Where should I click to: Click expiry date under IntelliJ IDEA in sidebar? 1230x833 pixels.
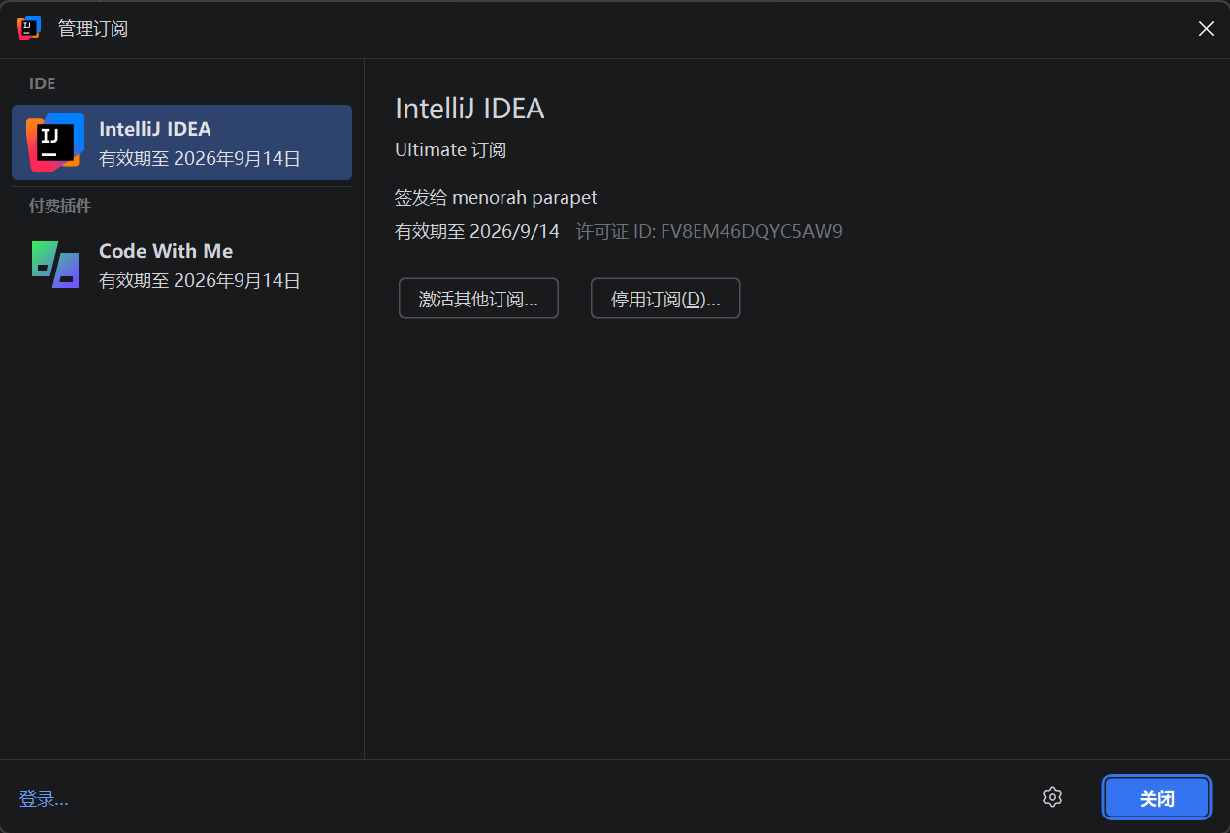coord(200,159)
